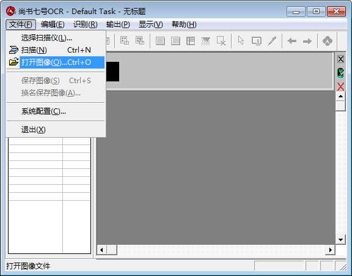
Task: Click the delete region toolbar icon
Action: (x=221, y=41)
